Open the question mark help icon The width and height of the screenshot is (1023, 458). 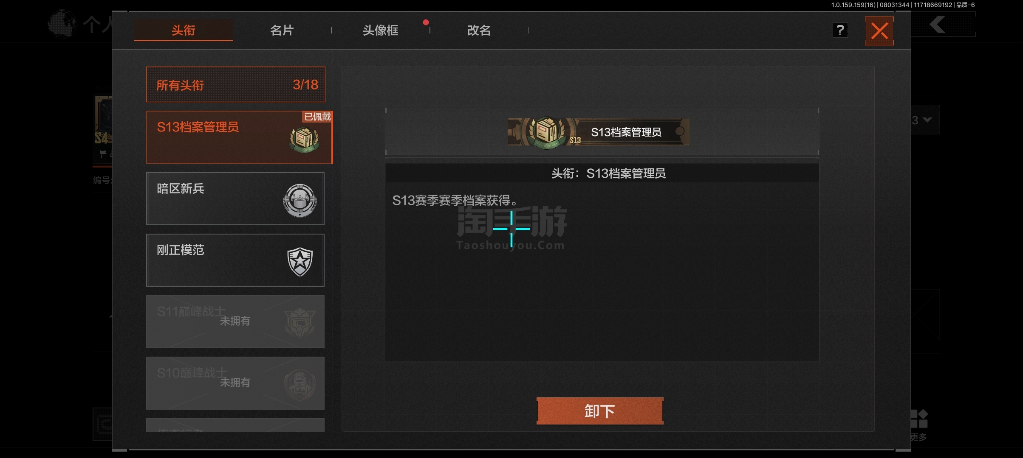pos(840,31)
